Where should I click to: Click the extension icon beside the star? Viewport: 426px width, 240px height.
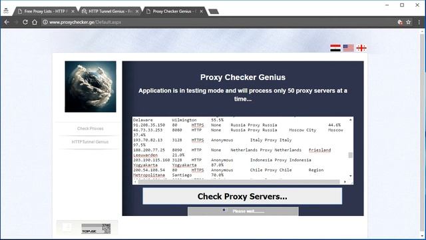[x=400, y=22]
